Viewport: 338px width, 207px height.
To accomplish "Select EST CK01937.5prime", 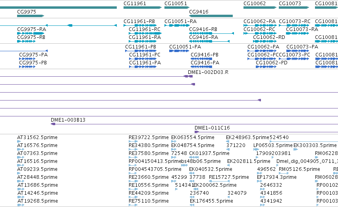I will pyautogui.click(x=209, y=153).
